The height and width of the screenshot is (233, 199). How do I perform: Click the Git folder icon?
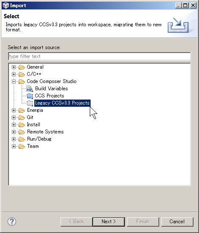pyautogui.click(x=22, y=117)
